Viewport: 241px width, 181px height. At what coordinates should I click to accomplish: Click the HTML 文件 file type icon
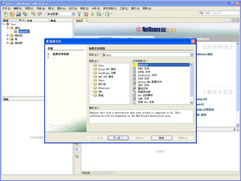tap(135, 69)
